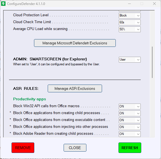The height and width of the screenshot is (159, 161).
Task: Click the green REFRESH button
Action: point(130,148)
